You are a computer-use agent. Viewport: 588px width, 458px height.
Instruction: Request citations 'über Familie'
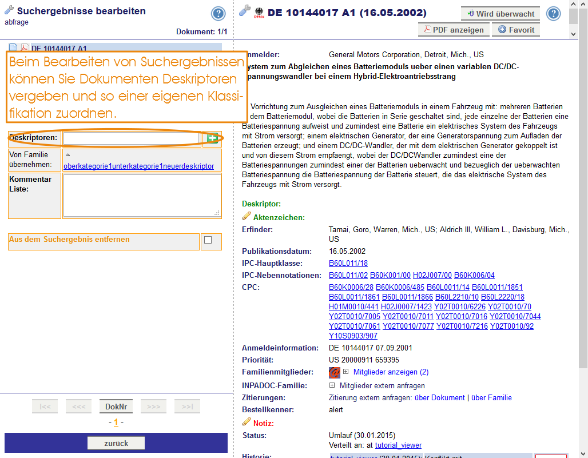tap(491, 397)
